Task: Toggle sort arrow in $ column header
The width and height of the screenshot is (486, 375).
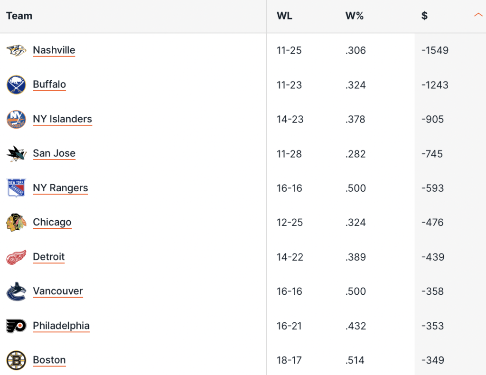Action: 478,16
